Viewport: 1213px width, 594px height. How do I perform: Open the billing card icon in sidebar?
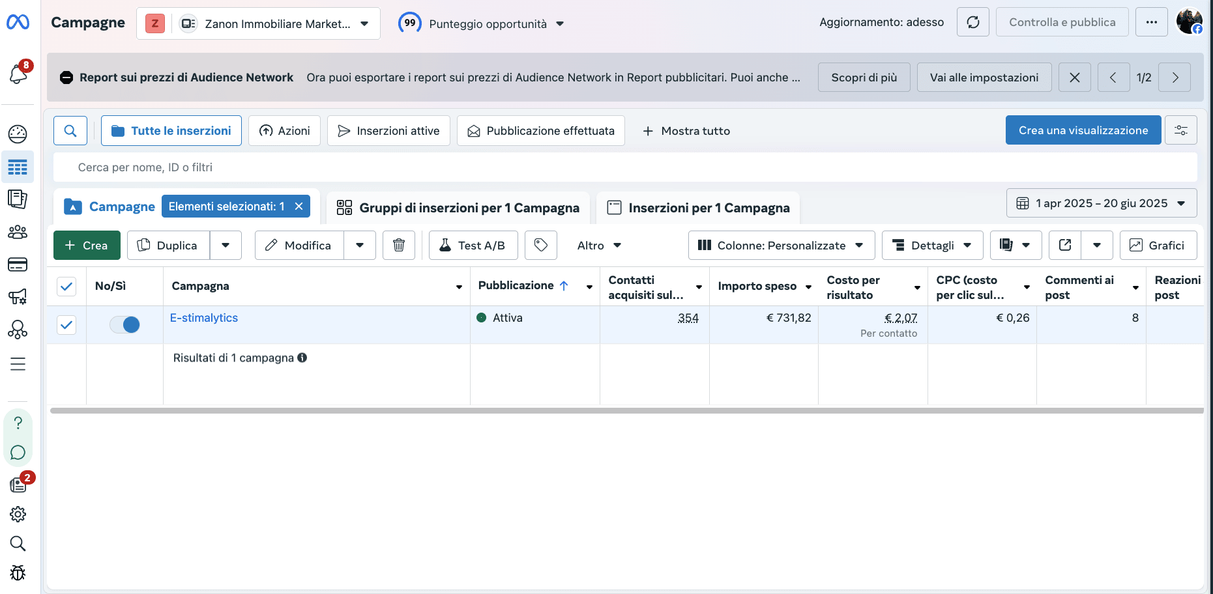point(18,264)
